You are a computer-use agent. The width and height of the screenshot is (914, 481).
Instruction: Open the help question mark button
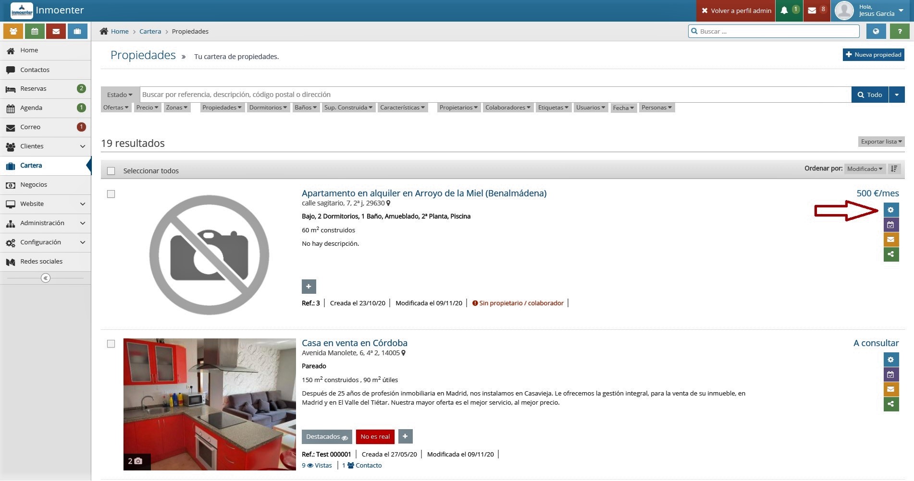[x=900, y=31]
